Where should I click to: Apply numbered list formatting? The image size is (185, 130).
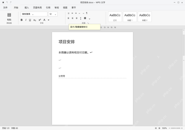(x=72, y=13)
